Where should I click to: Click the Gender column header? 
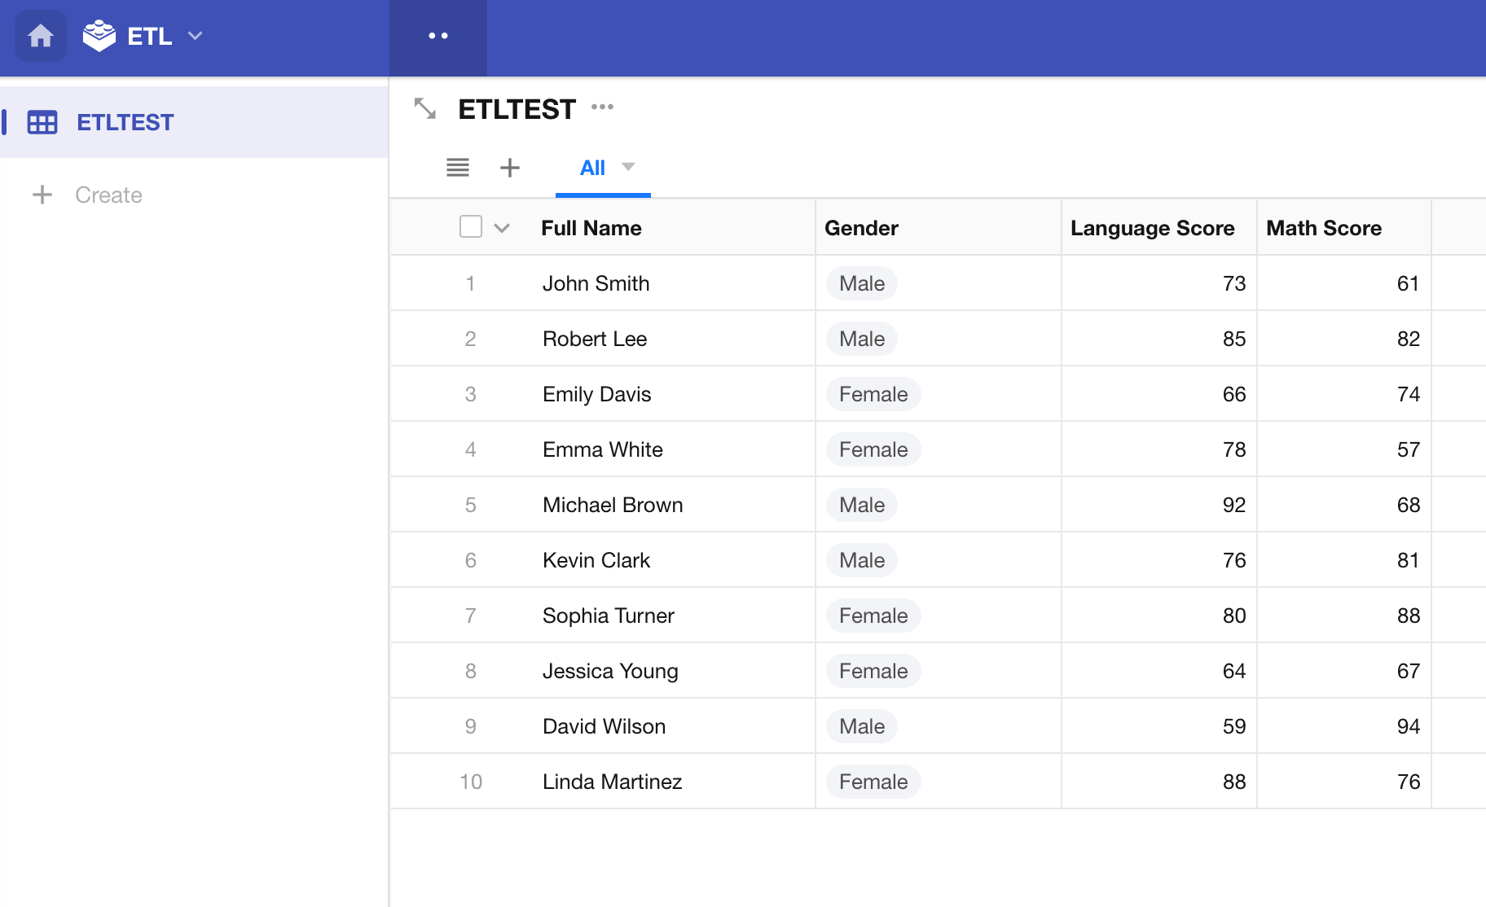tap(861, 228)
